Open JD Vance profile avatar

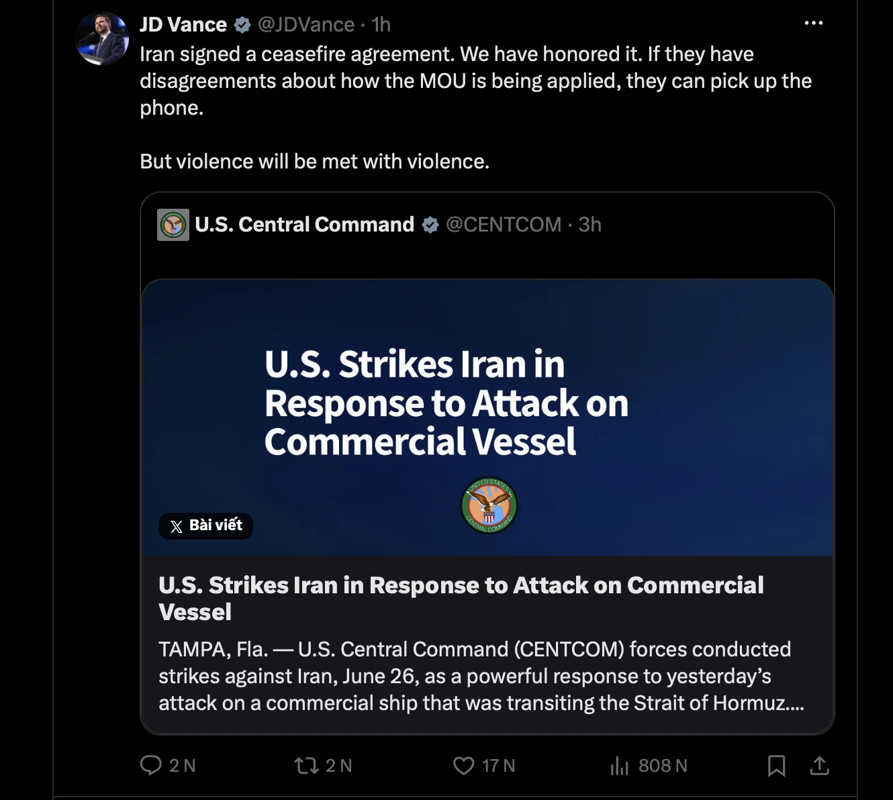tap(102, 38)
